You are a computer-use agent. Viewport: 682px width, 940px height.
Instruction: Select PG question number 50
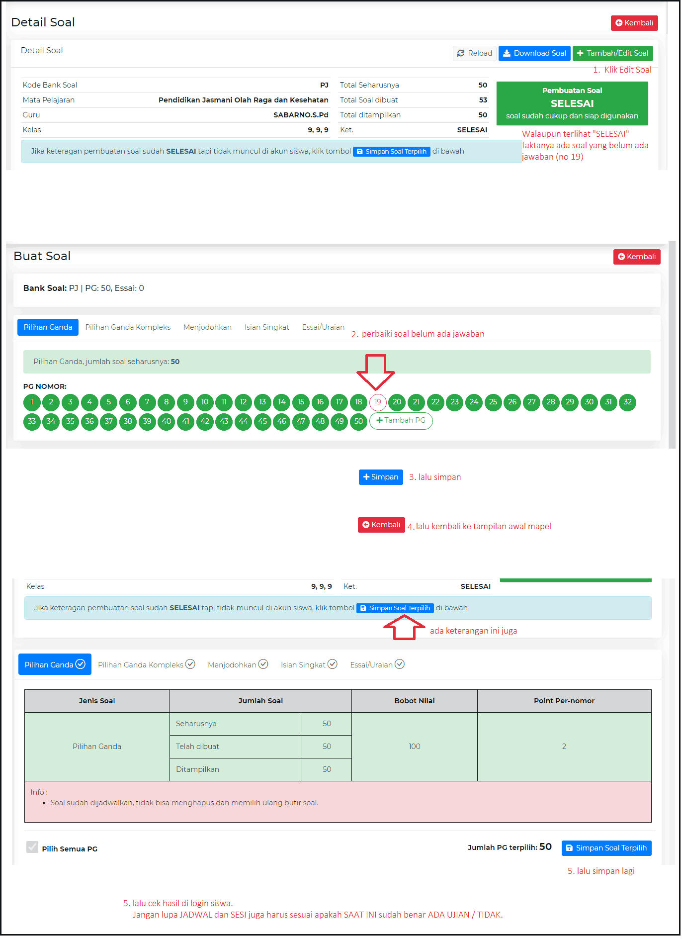coord(359,422)
